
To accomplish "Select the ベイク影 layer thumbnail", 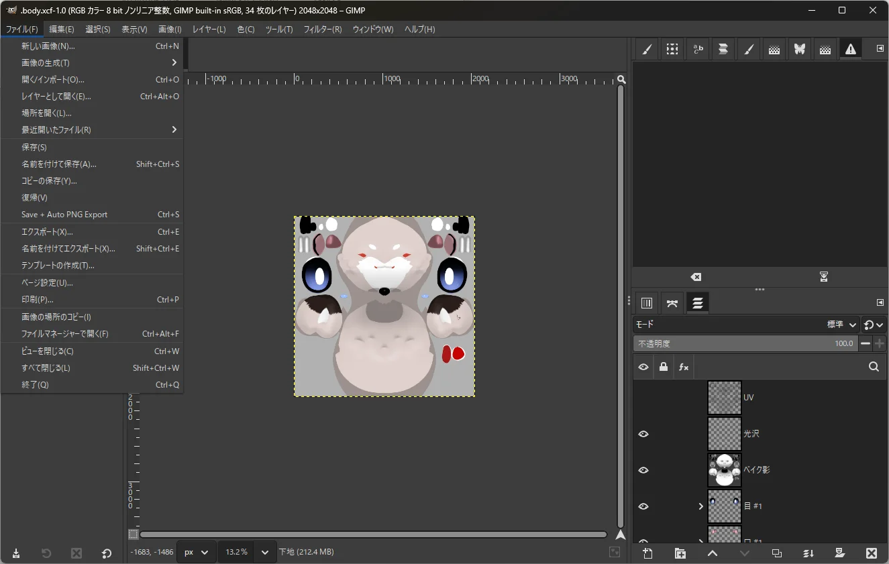I will [725, 470].
